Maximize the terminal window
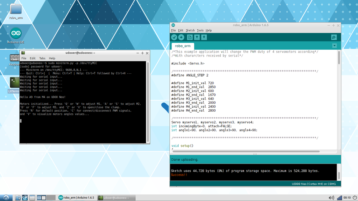 coord(142,53)
